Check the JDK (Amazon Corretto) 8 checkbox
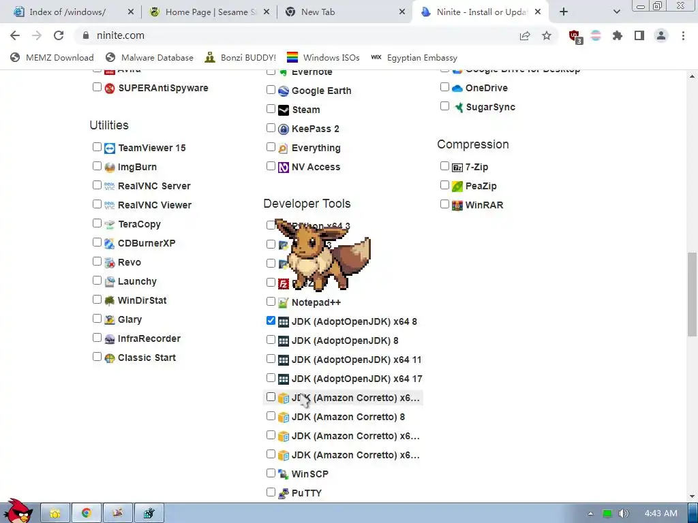This screenshot has height=523, width=698. tap(271, 416)
